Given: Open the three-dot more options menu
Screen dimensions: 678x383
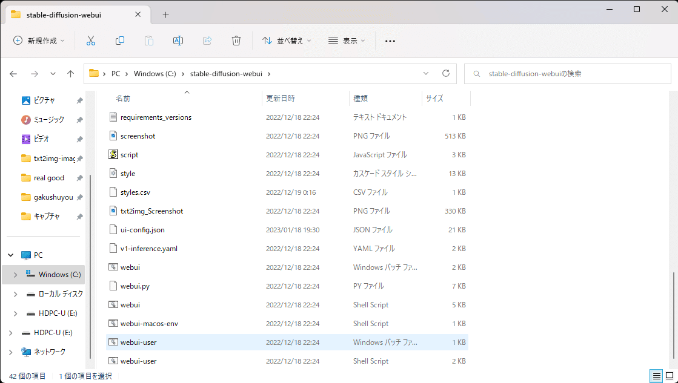Looking at the screenshot, I should pos(390,41).
